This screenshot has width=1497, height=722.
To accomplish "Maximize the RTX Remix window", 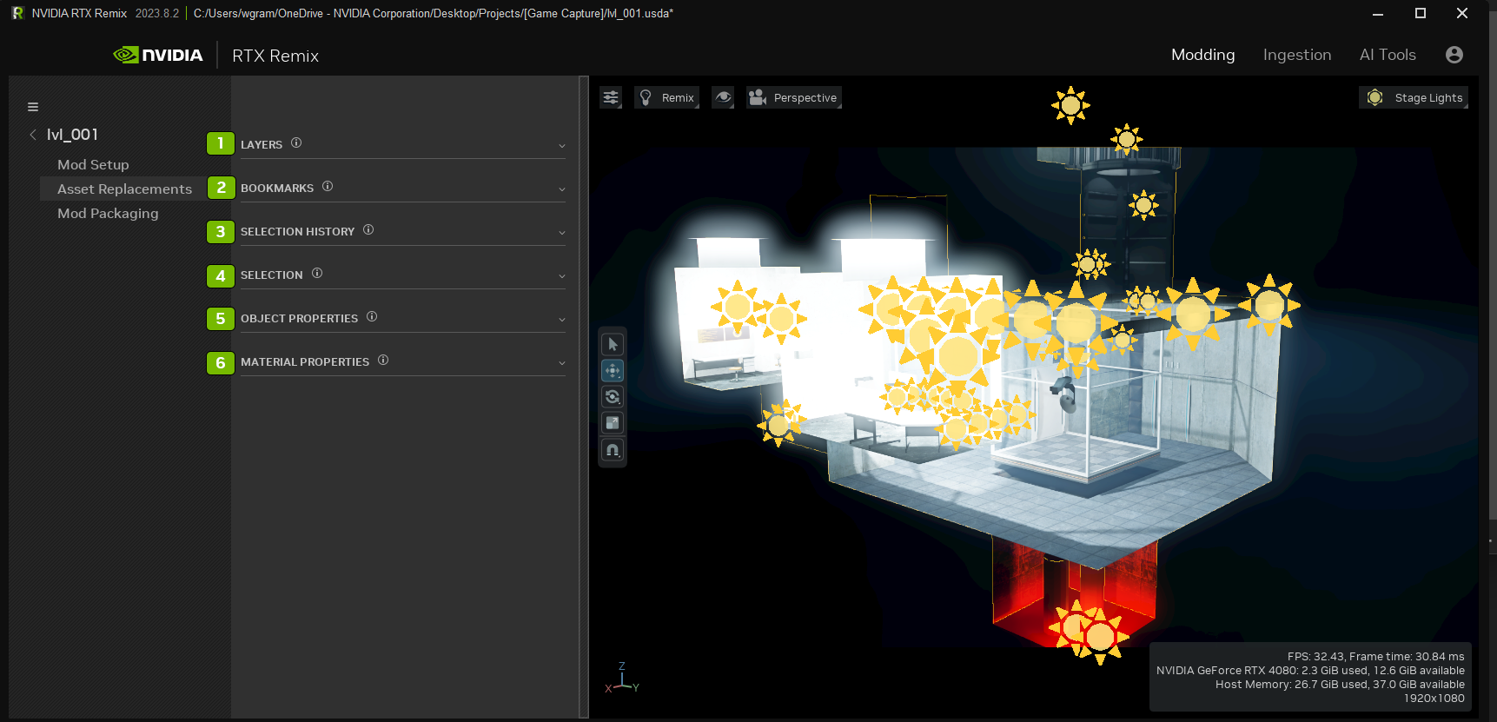I will tap(1421, 13).
